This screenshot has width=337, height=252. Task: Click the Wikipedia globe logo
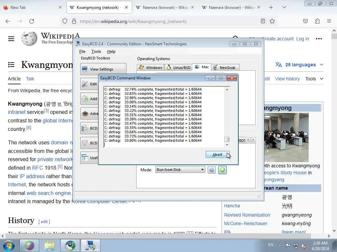click(x=29, y=39)
